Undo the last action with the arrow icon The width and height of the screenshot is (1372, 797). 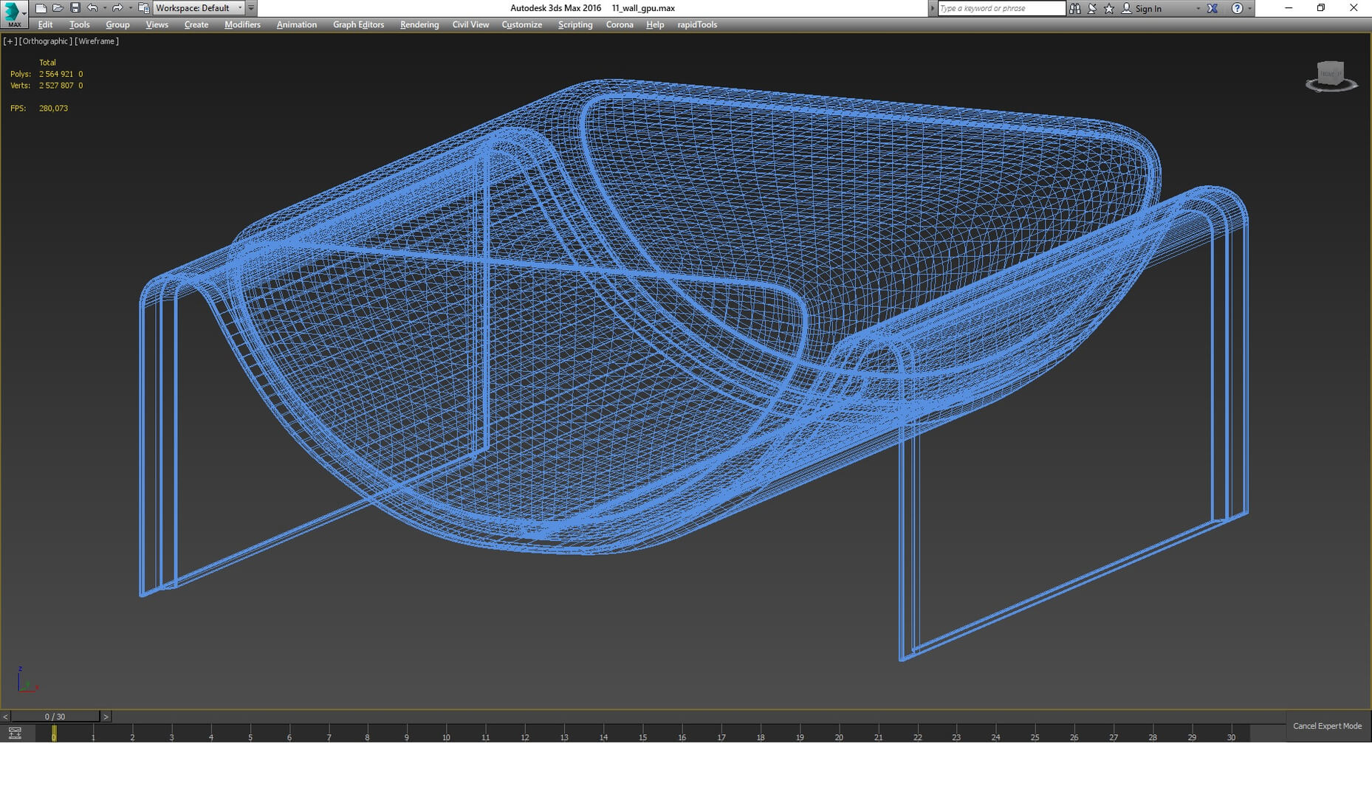92,8
